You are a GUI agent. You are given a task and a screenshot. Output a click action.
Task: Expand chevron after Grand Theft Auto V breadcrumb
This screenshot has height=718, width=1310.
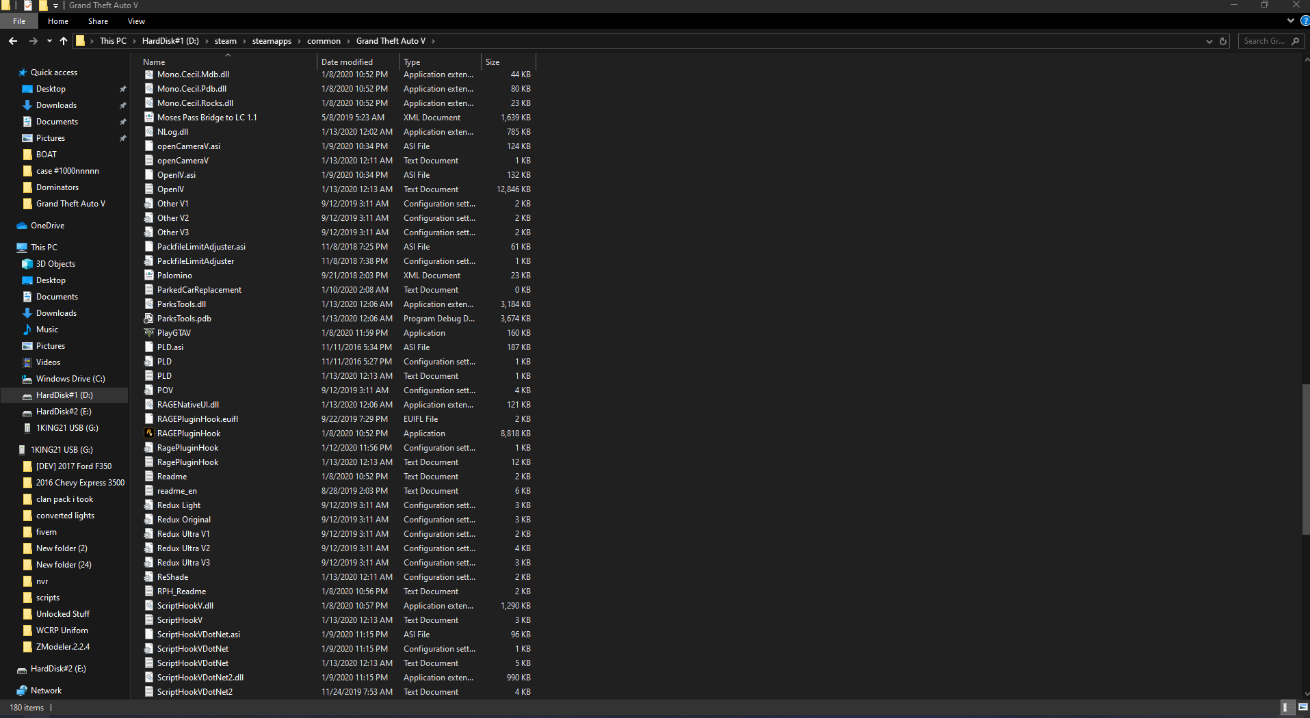(x=433, y=41)
